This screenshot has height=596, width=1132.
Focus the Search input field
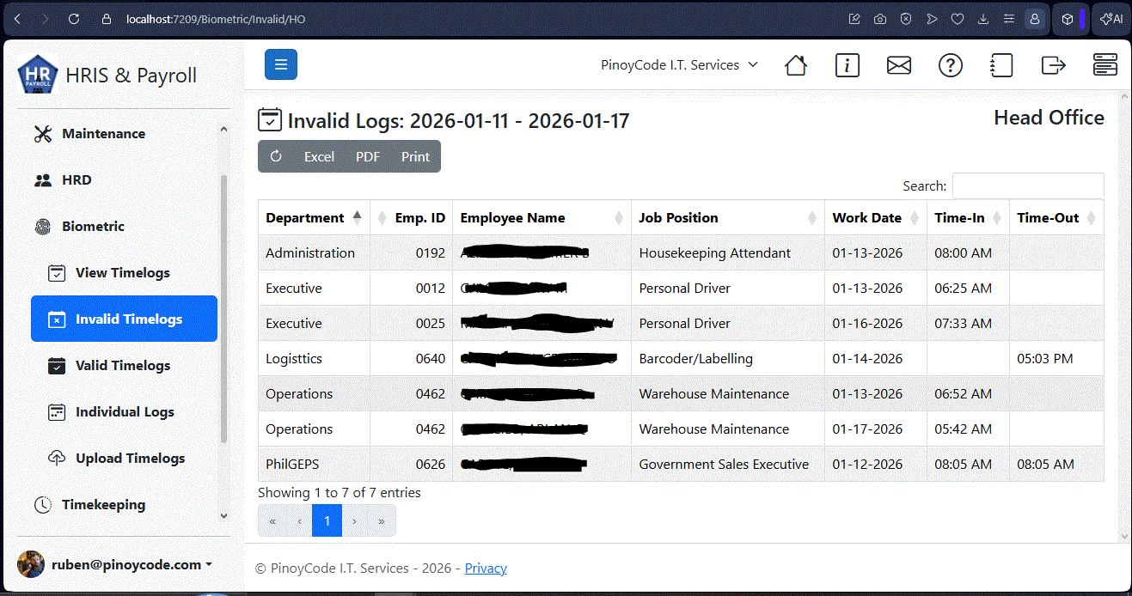point(1028,185)
